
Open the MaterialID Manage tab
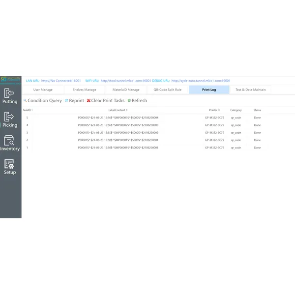point(126,90)
